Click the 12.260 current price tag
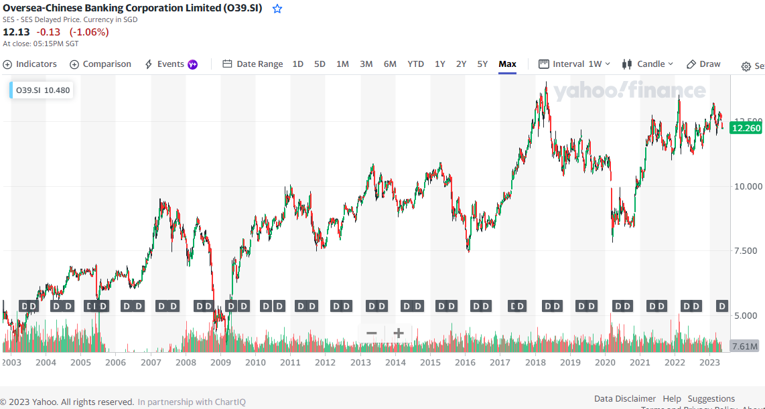Viewport: 765px width, 409px height. (746, 129)
